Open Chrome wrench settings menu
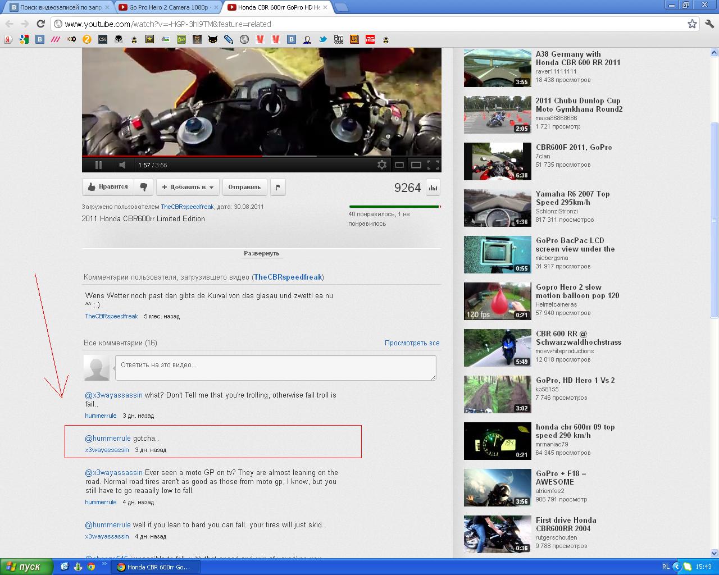The width and height of the screenshot is (719, 575). click(x=709, y=24)
